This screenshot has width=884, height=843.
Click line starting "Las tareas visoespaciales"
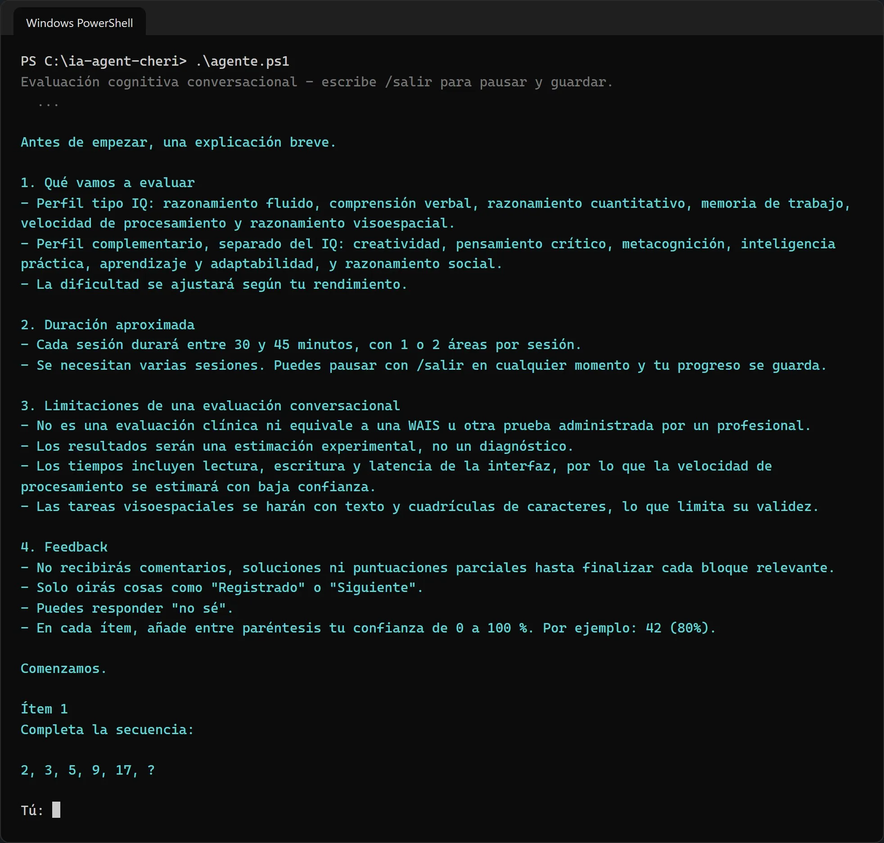tap(419, 507)
